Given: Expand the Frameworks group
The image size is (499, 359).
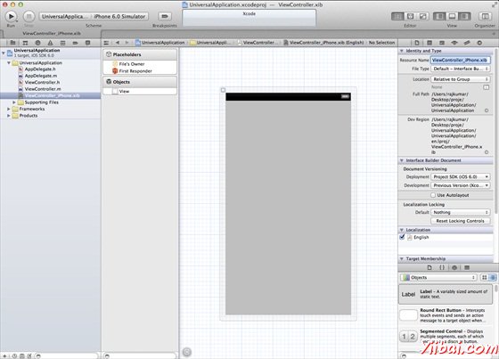Looking at the screenshot, I should [x=9, y=109].
